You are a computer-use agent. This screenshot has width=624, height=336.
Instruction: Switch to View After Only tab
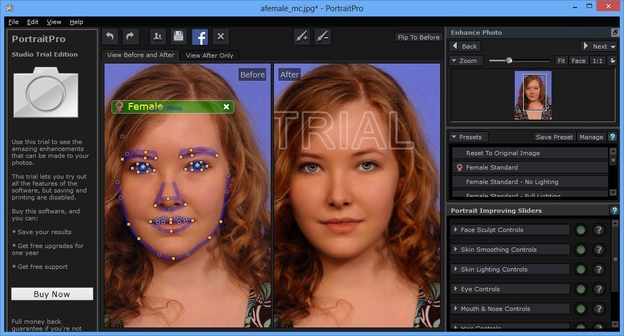pos(209,55)
